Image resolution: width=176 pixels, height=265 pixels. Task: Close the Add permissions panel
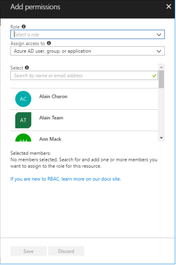(x=169, y=7)
